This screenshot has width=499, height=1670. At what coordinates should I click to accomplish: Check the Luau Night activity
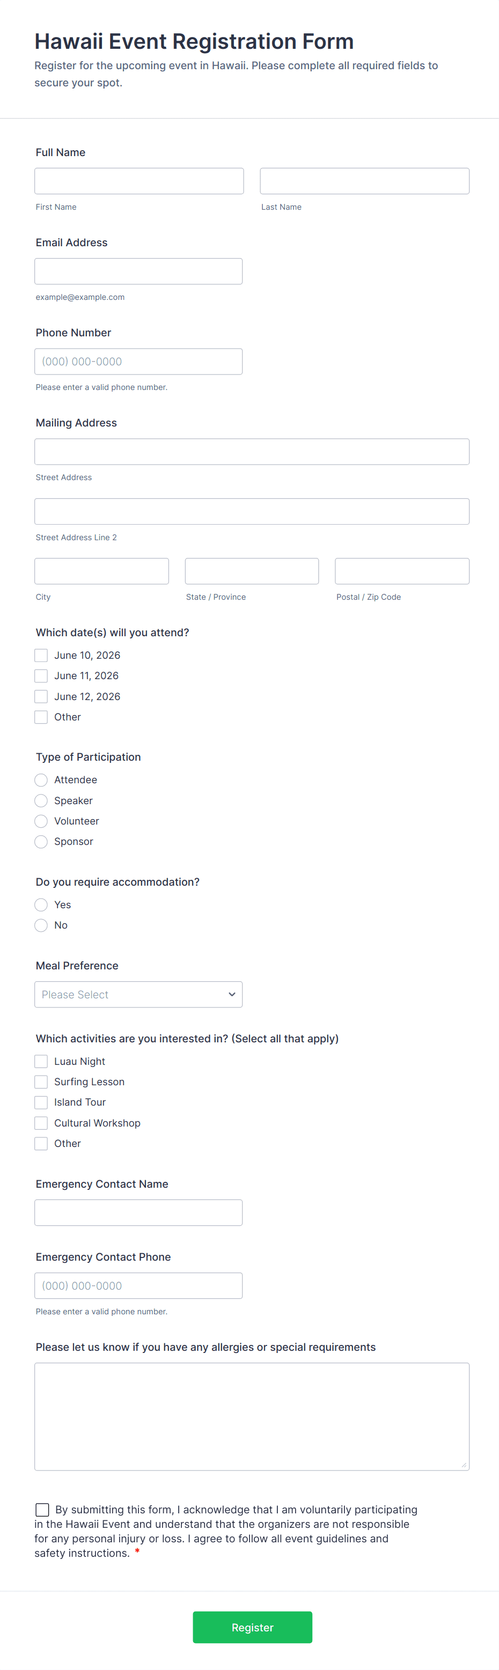point(41,1061)
